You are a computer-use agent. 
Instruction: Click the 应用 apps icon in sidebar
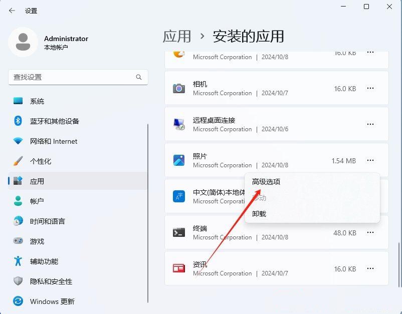pyautogui.click(x=18, y=181)
